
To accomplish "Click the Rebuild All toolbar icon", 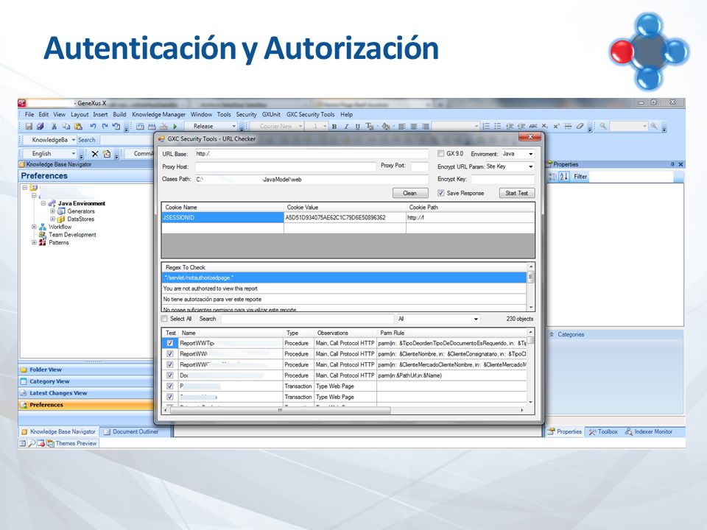I will pos(152,127).
